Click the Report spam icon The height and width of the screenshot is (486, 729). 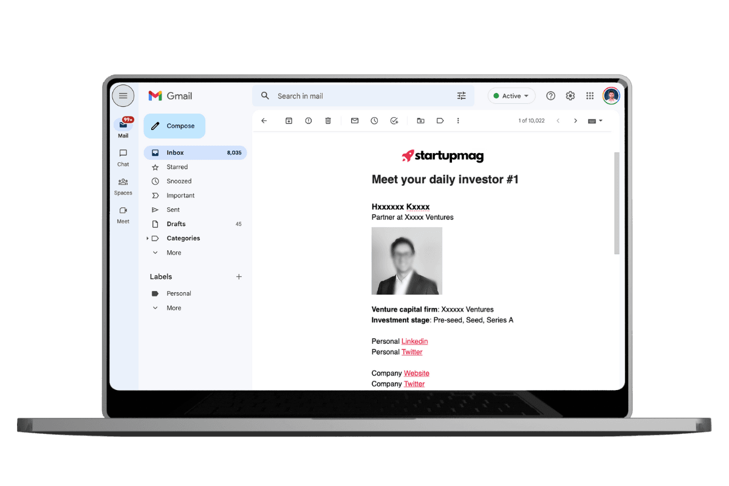pyautogui.click(x=309, y=121)
